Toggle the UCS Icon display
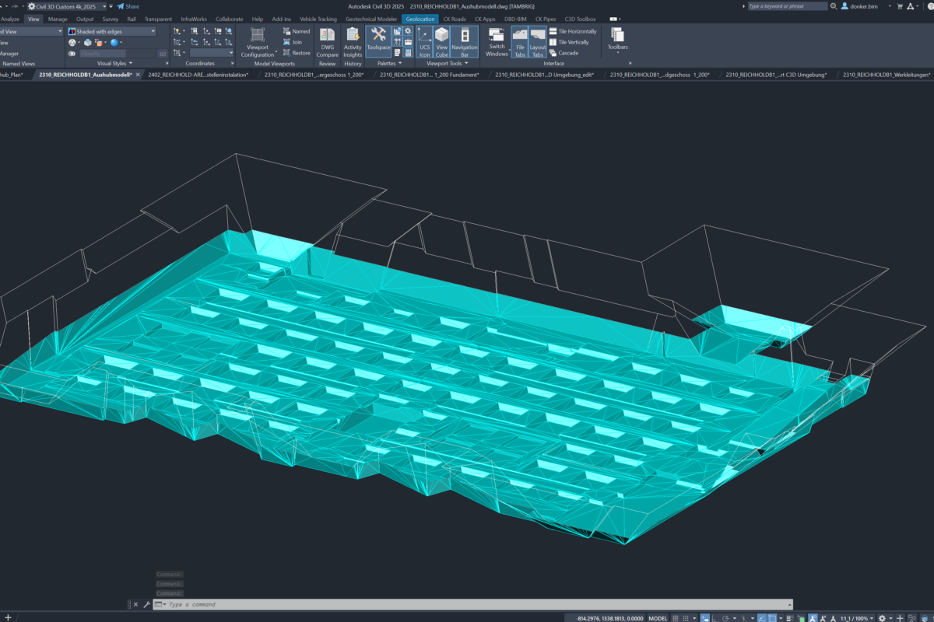The width and height of the screenshot is (934, 622). (x=424, y=42)
